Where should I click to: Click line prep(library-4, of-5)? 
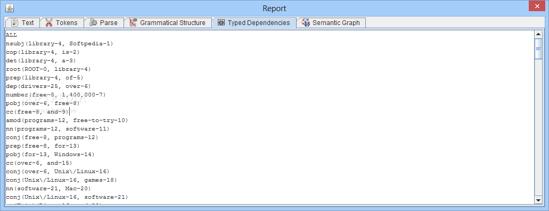(x=45, y=77)
